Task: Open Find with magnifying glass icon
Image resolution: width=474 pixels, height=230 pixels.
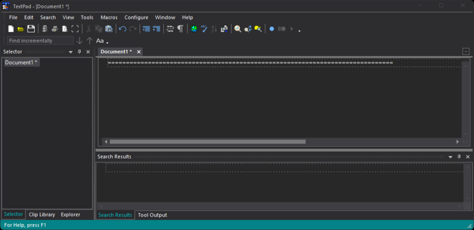Action: point(237,29)
